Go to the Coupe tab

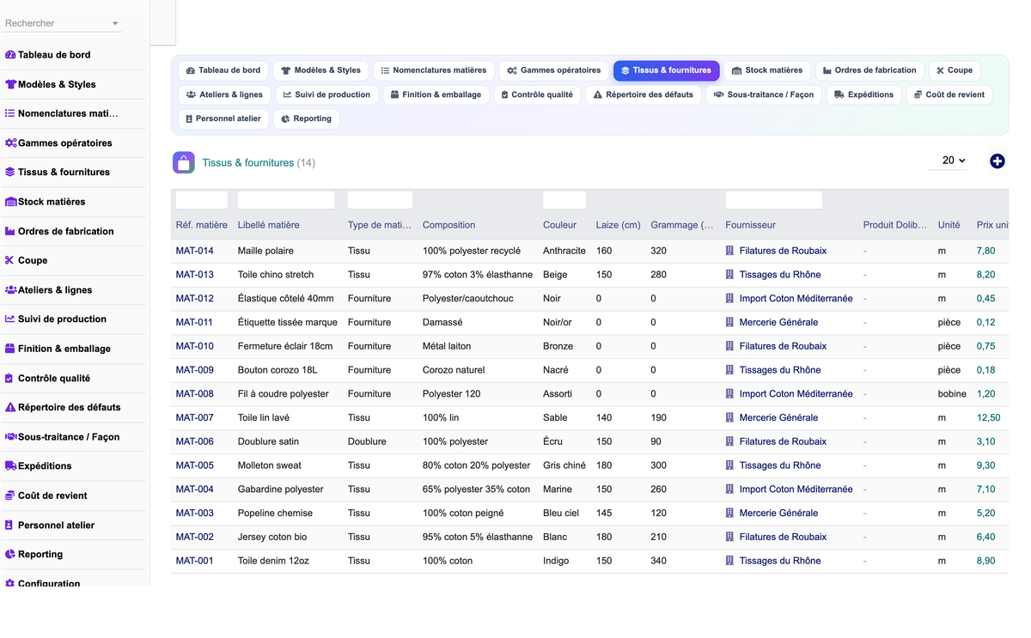pos(955,70)
